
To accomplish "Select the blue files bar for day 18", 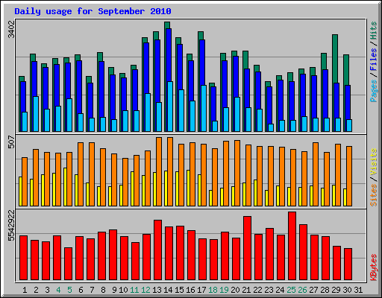I will (213, 104).
